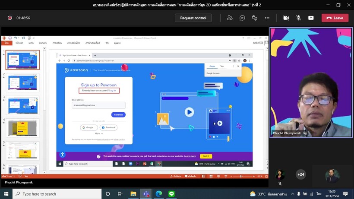Turn on the camera
This screenshot has width=354, height=199.
coord(286,18)
